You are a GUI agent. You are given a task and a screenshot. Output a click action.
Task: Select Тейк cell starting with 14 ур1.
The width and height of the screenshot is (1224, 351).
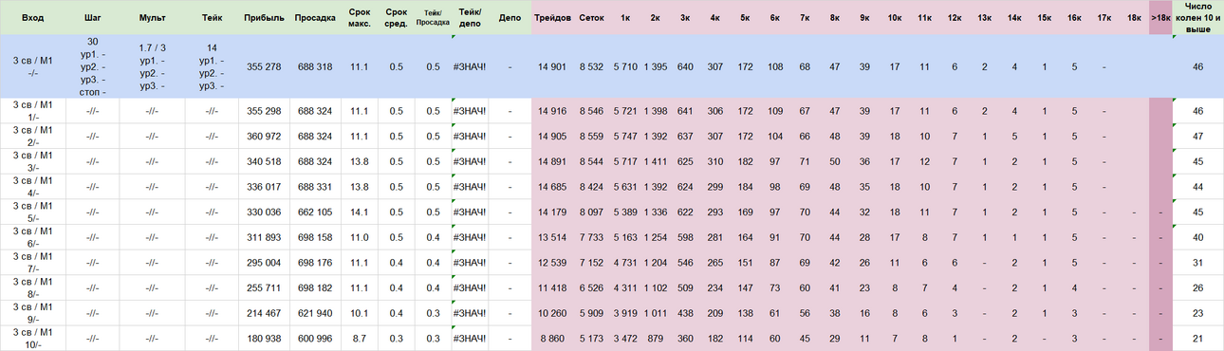[212, 67]
